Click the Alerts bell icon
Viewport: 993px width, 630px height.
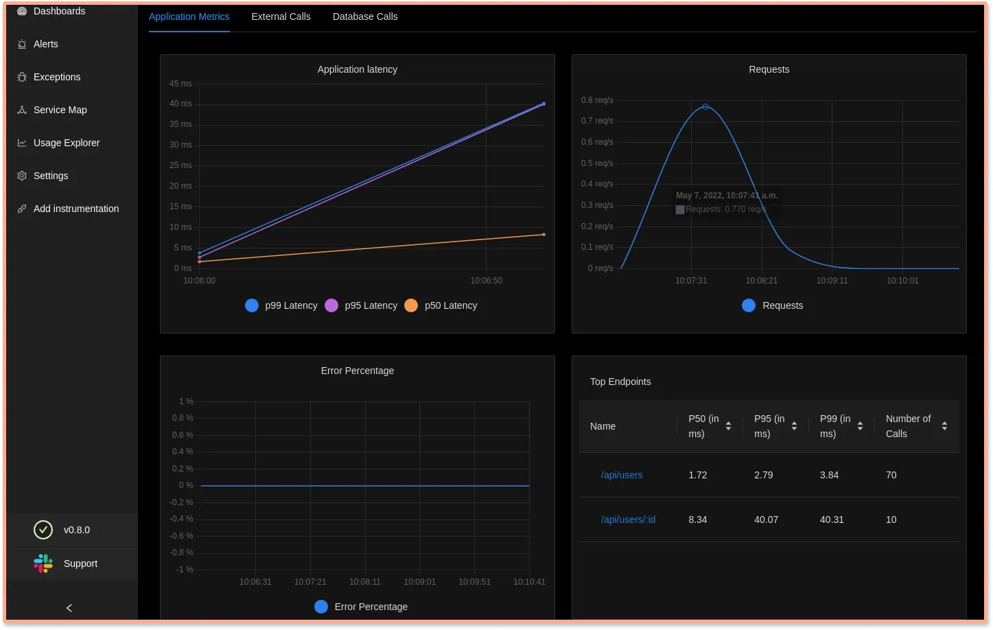22,44
